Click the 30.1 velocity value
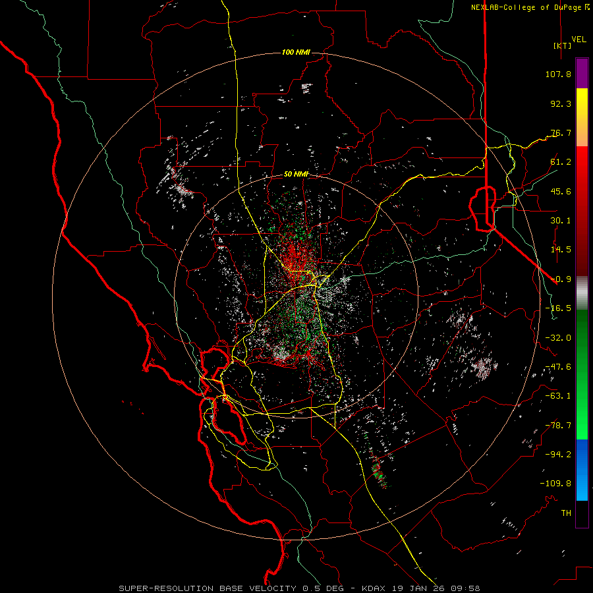The height and width of the screenshot is (593, 593). [561, 221]
